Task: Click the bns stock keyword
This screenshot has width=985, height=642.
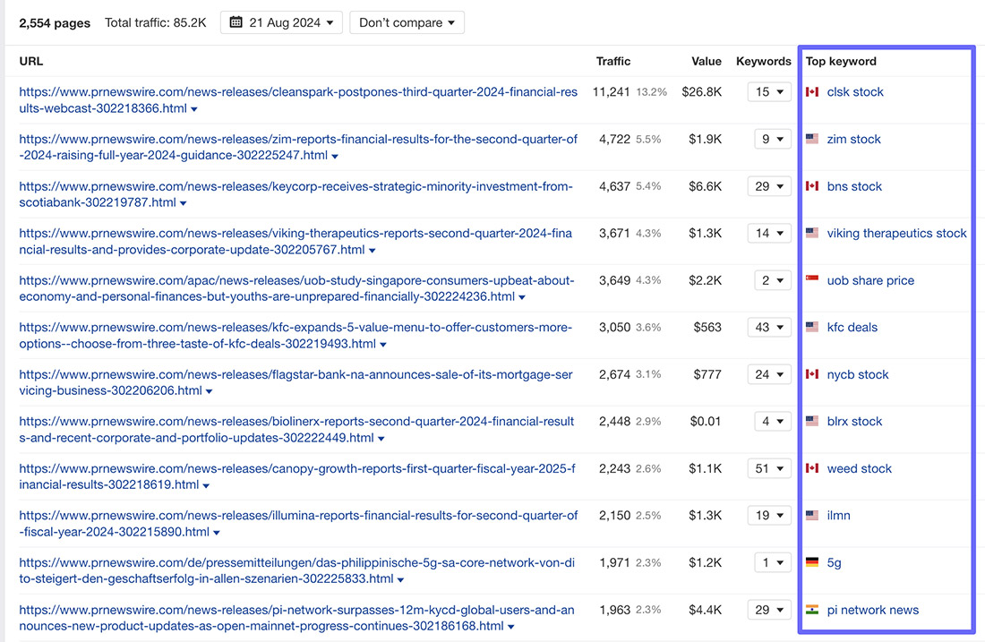Action: pyautogui.click(x=854, y=186)
